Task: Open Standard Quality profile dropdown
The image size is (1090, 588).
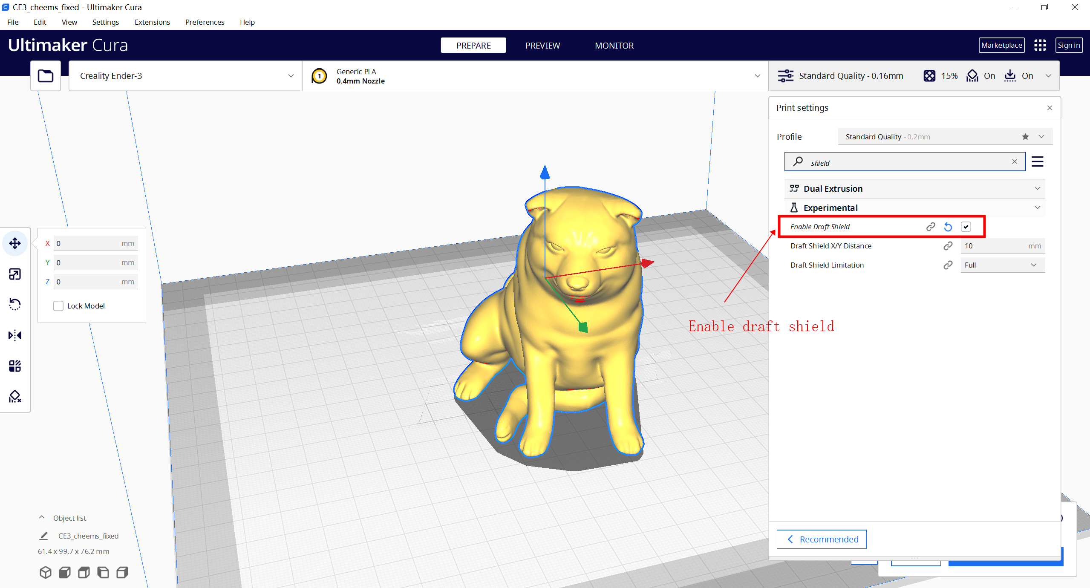Action: pos(945,137)
